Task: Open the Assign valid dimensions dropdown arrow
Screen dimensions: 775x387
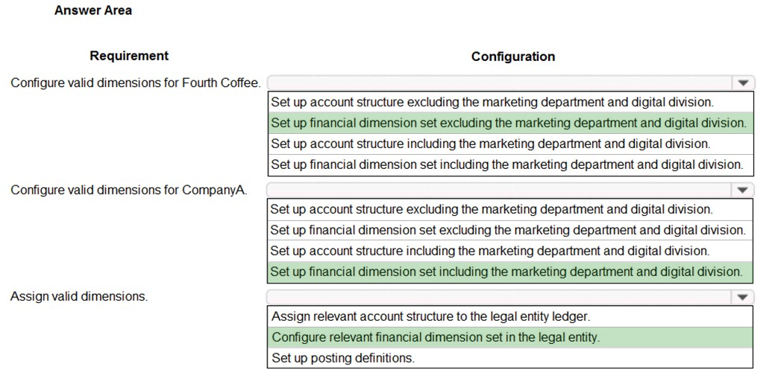Action: pyautogui.click(x=742, y=297)
